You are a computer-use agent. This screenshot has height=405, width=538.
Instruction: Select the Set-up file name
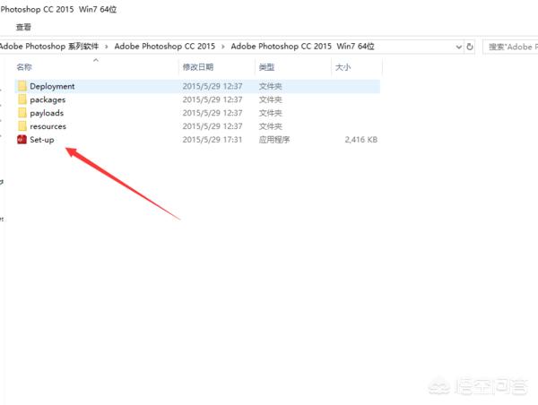click(42, 140)
